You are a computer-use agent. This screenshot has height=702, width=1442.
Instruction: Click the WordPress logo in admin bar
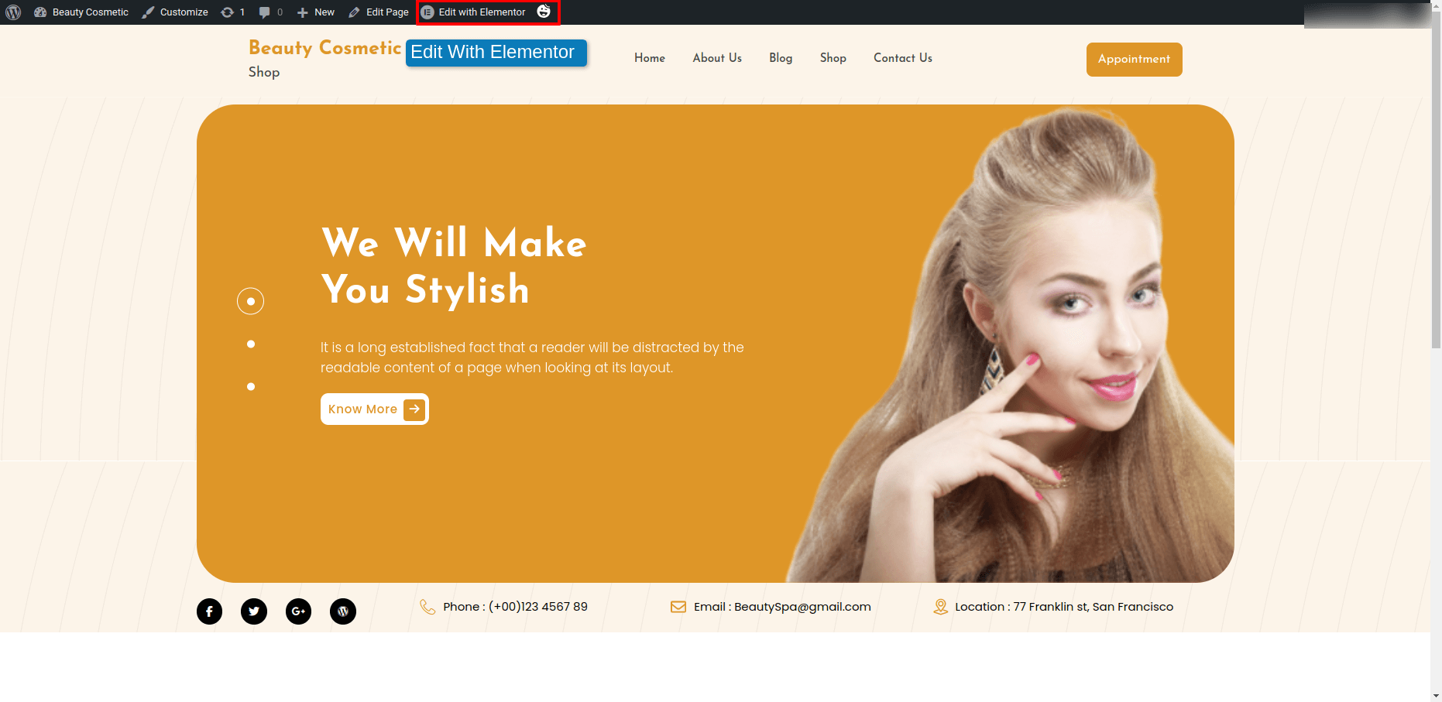click(x=13, y=12)
